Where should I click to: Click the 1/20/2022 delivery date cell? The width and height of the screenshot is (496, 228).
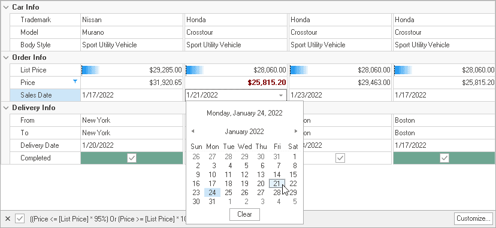(x=132, y=145)
